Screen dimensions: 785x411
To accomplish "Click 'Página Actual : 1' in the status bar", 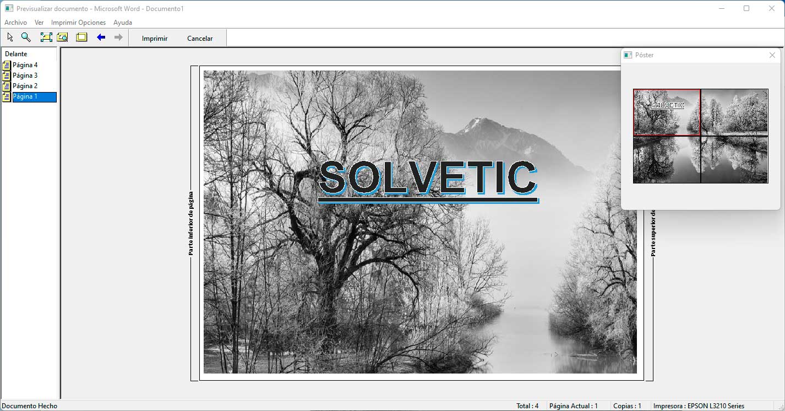I will tap(574, 406).
